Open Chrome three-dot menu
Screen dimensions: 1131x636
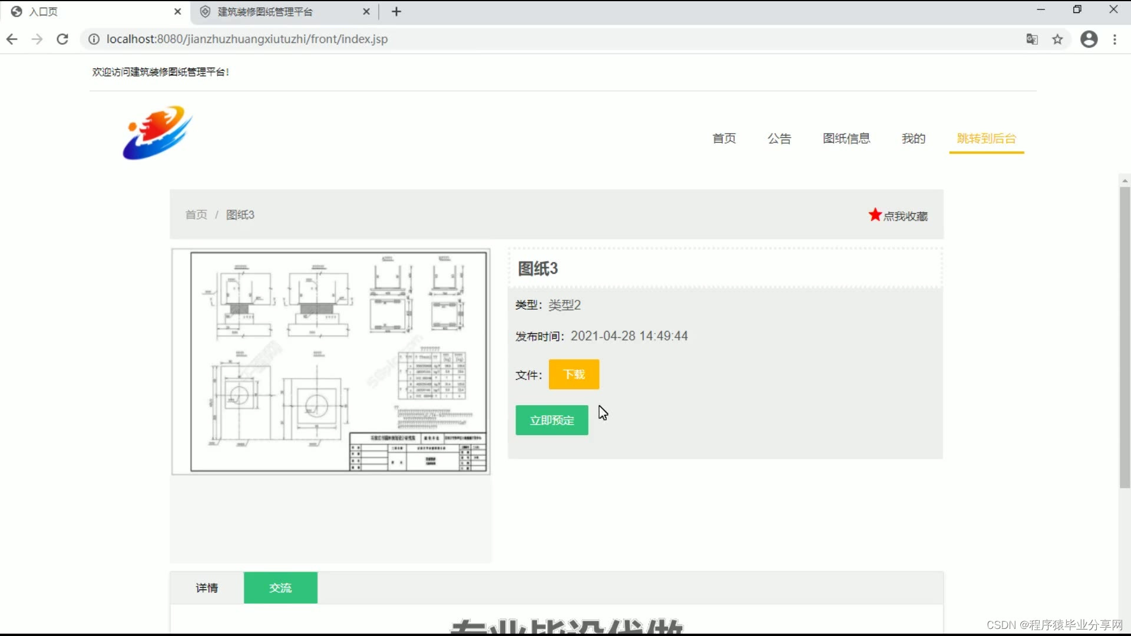[x=1115, y=39]
